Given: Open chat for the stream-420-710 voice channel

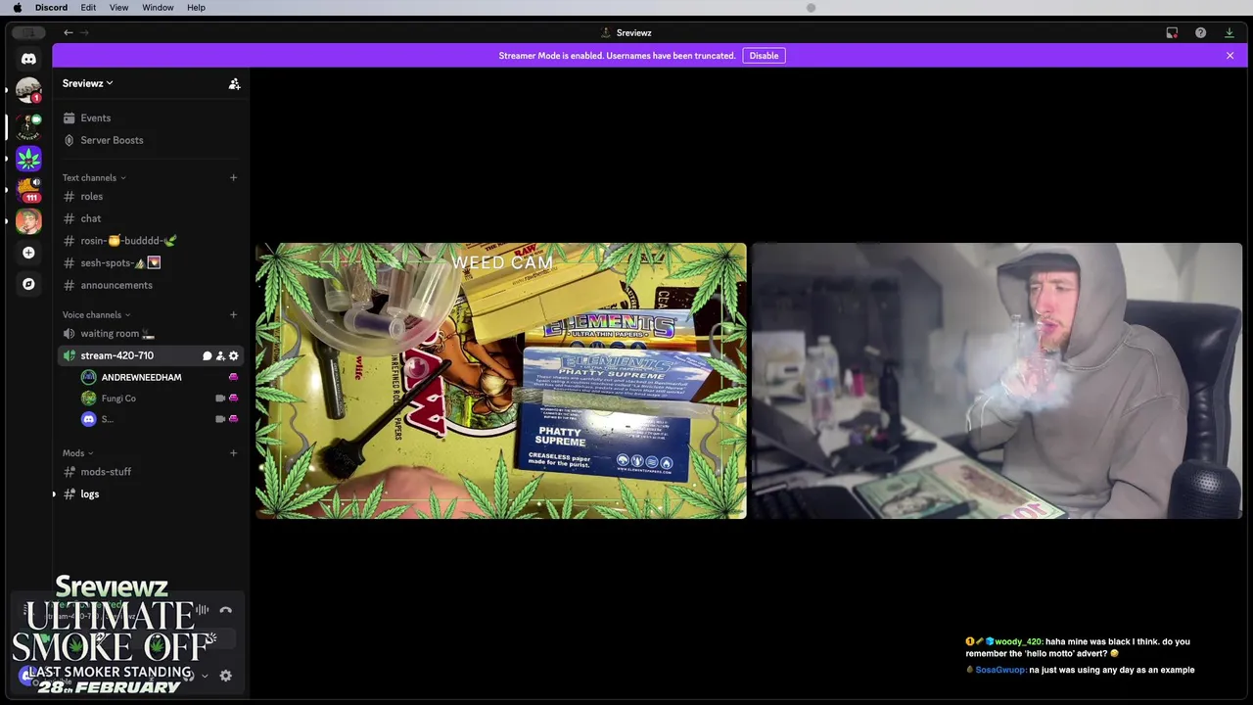Looking at the screenshot, I should [207, 355].
